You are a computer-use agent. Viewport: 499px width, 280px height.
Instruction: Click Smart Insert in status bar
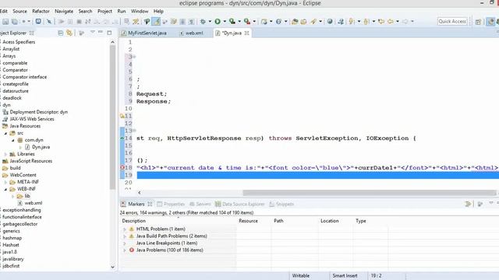click(x=345, y=276)
